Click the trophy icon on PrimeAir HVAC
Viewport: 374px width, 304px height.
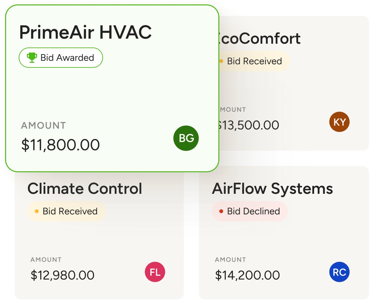(x=32, y=58)
